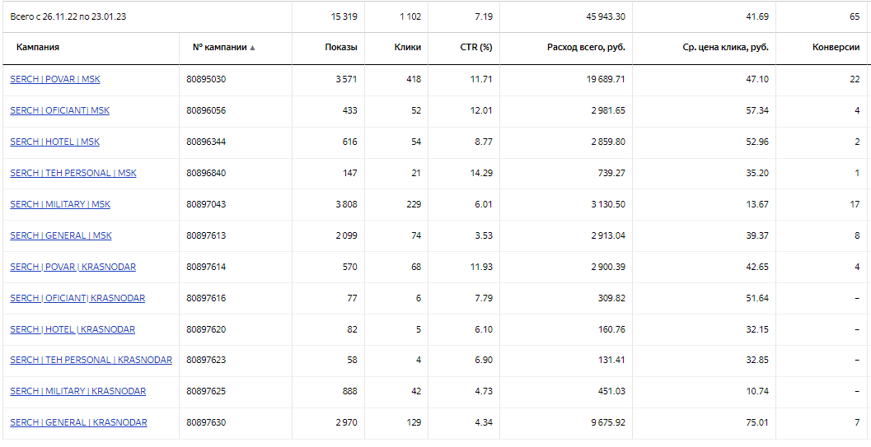
Task: Open SERCH | TEH PERSONAL | MSK link
Action: click(x=73, y=173)
